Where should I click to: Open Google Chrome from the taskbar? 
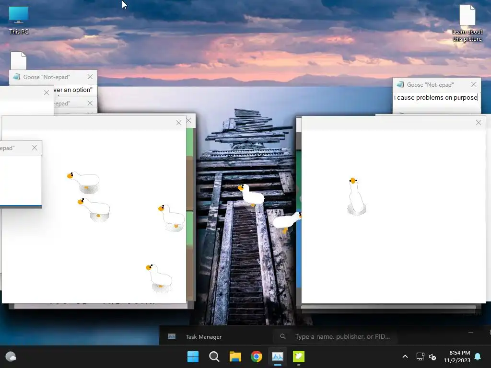click(x=257, y=356)
